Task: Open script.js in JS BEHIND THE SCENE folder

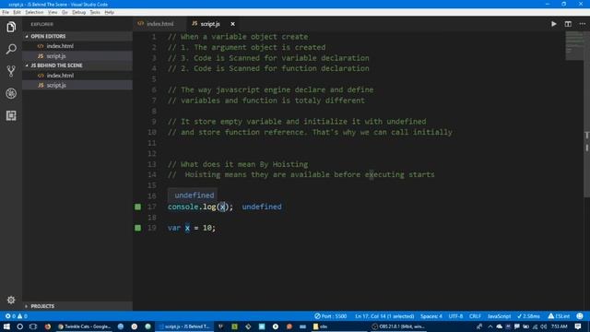Action: tap(77, 85)
